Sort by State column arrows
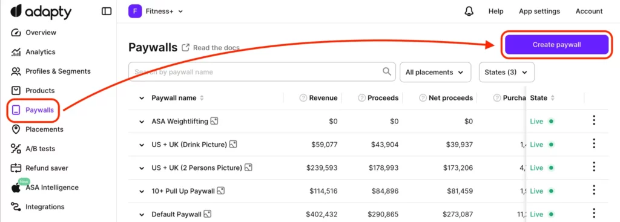The image size is (620, 222). (552, 98)
